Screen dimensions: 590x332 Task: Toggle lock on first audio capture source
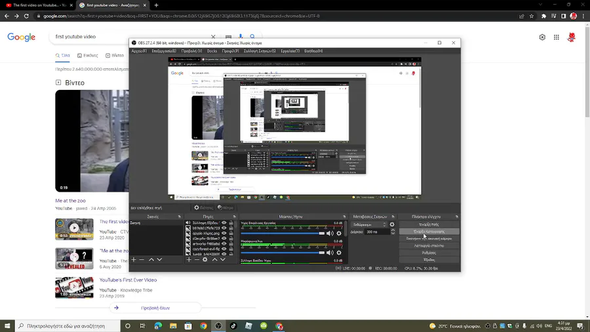(x=231, y=223)
